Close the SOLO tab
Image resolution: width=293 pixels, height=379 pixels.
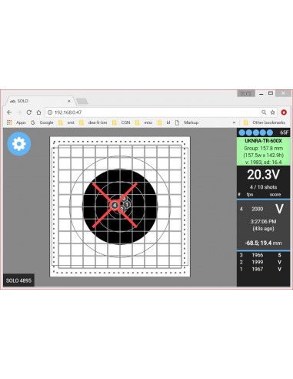click(x=69, y=101)
